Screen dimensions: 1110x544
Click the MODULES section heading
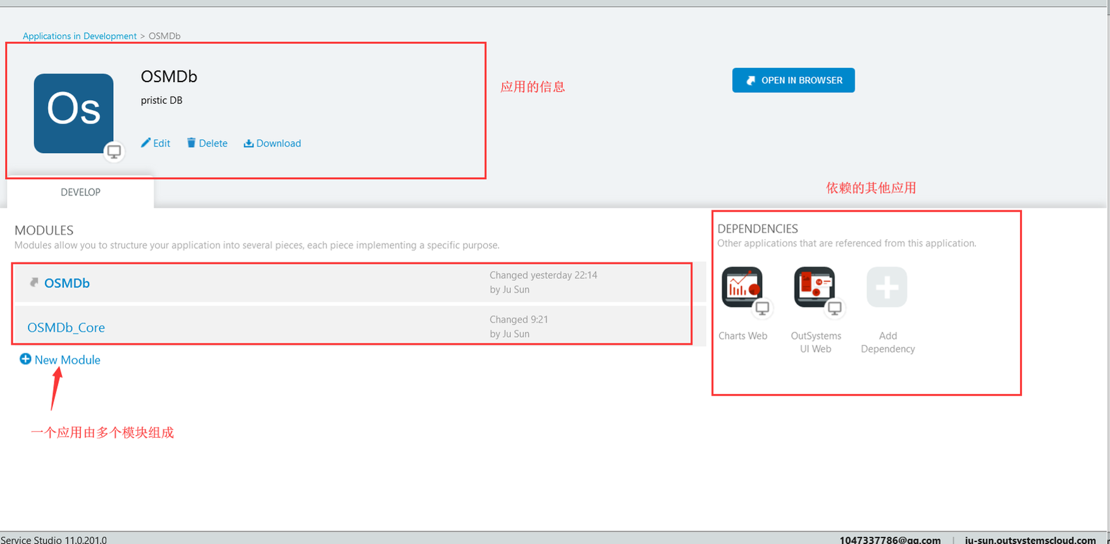[x=44, y=230]
